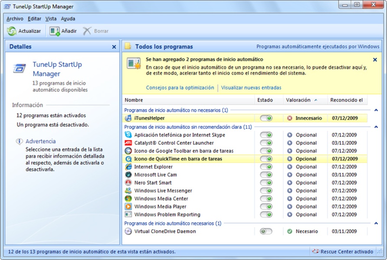Open the Ayuda menu
387x260 pixels.
[x=68, y=19]
